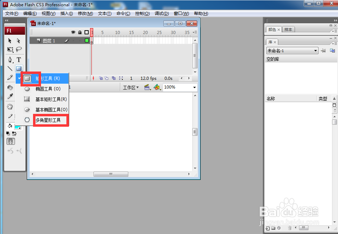The height and width of the screenshot is (234, 338).
Task: Toggle show/hide all layers eye icon
Action: (x=73, y=32)
